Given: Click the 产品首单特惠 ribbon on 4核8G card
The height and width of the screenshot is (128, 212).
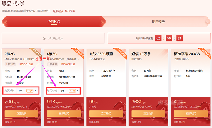Looking at the screenshot, I should pyautogui.click(x=79, y=53).
